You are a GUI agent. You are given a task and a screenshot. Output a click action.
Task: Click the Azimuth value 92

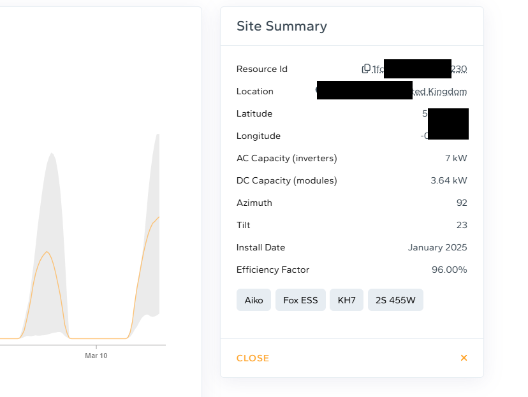click(462, 203)
